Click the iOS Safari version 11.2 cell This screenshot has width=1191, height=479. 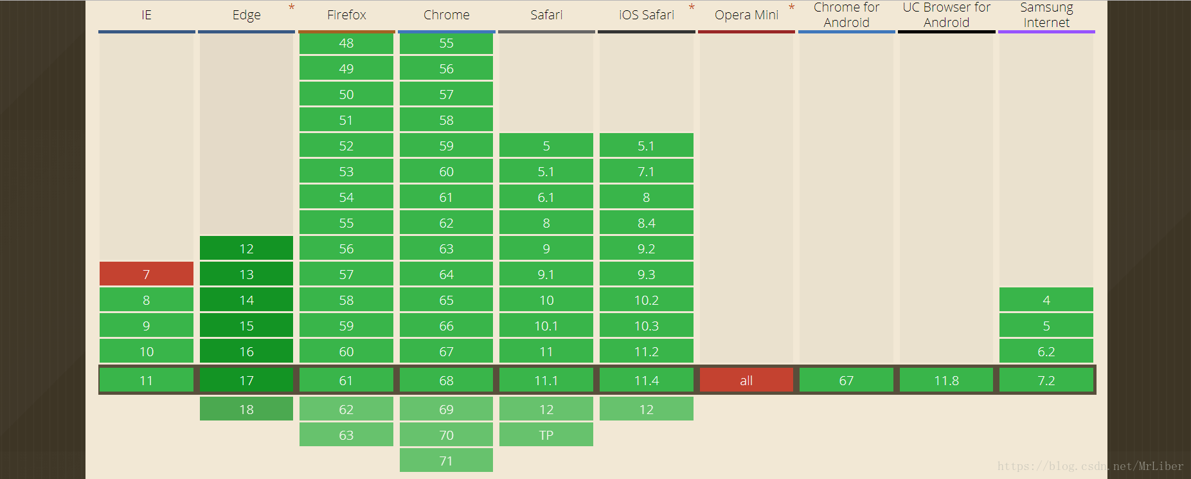(x=647, y=351)
